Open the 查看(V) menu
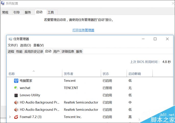This screenshot has width=175, height=123. tap(39, 45)
